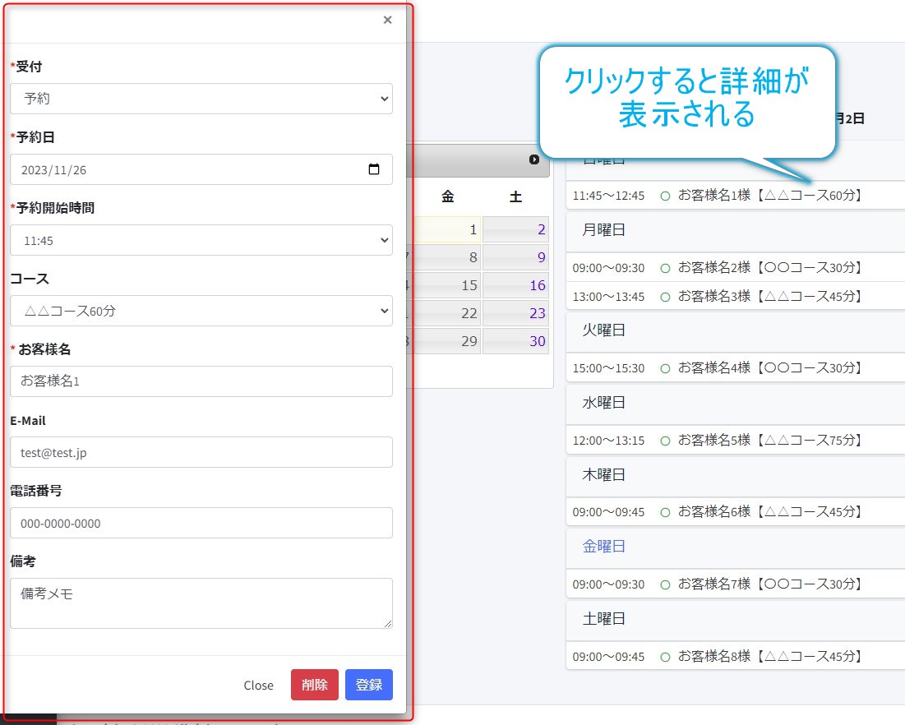The width and height of the screenshot is (905, 725).
Task: Click inside the 備考 memo textarea
Action: 201,602
